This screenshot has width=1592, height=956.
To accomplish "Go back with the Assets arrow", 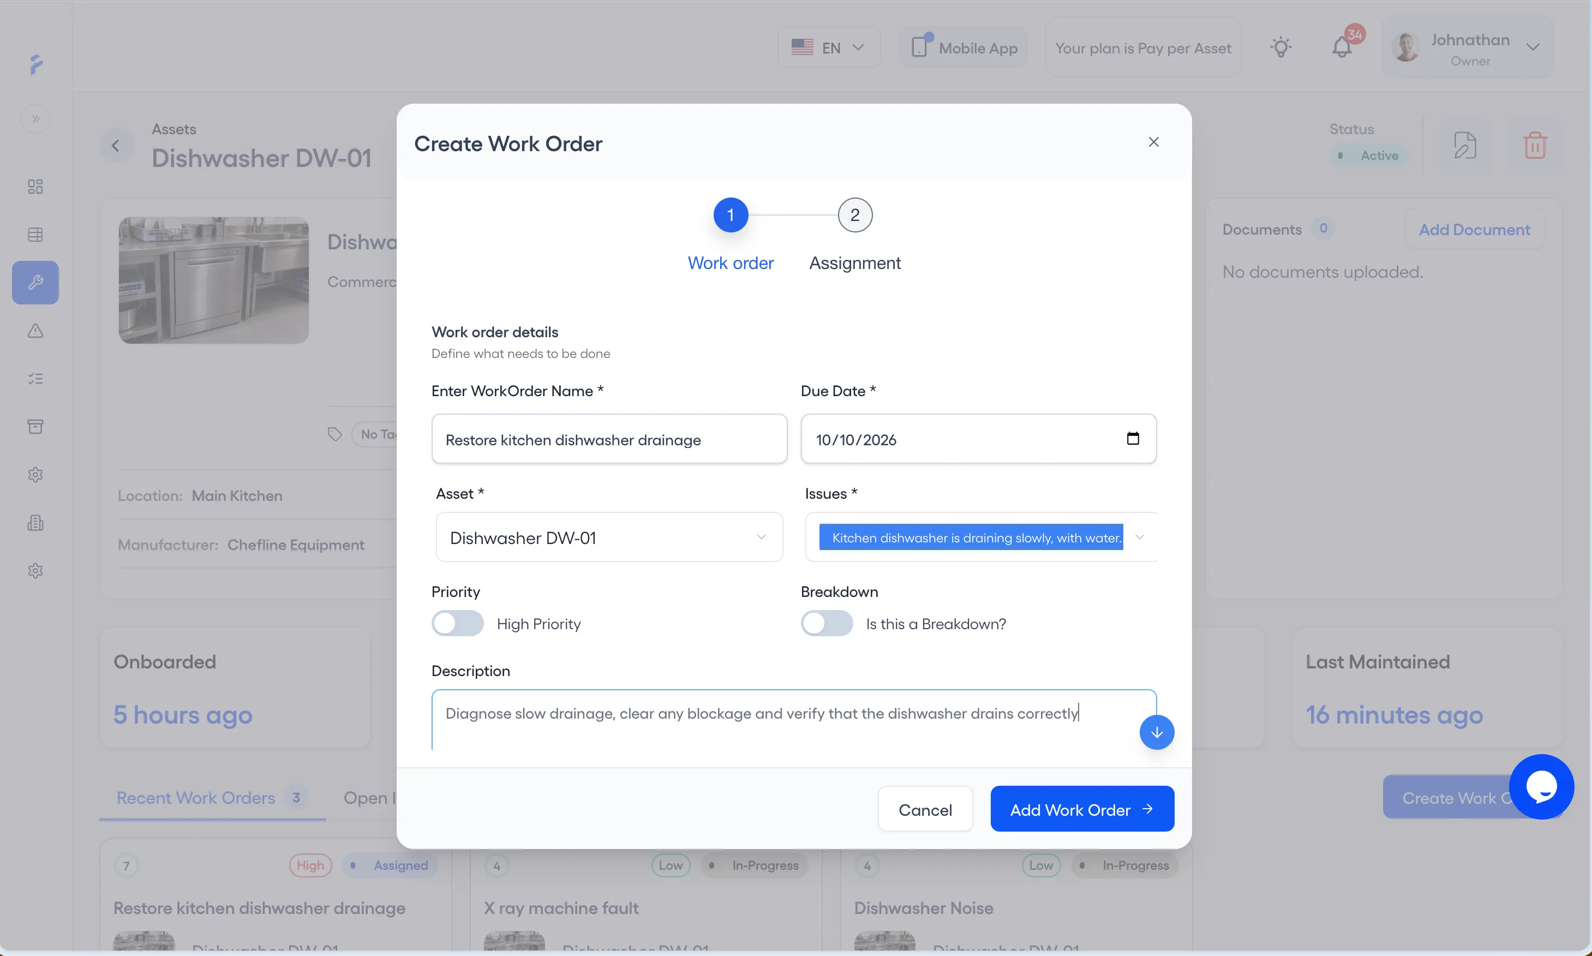I will click(x=116, y=146).
